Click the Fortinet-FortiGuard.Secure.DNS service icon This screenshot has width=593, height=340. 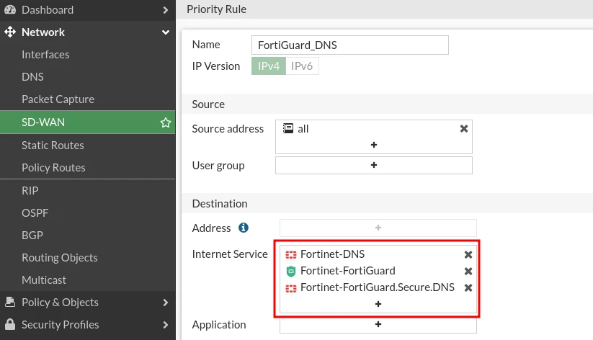(x=291, y=288)
